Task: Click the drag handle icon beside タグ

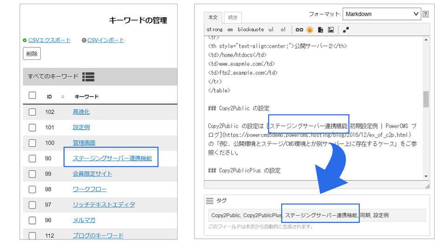Action: pyautogui.click(x=210, y=201)
